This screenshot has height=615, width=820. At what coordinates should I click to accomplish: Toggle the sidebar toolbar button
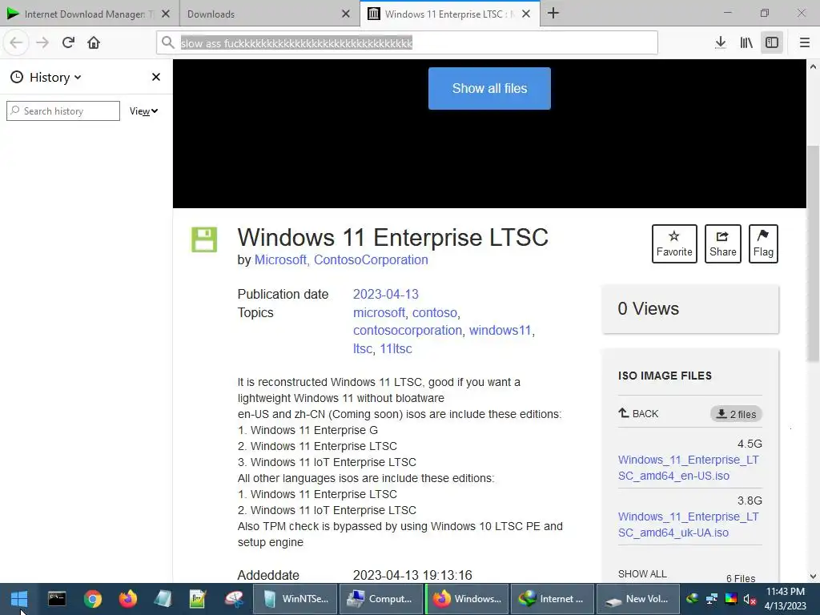coord(772,42)
